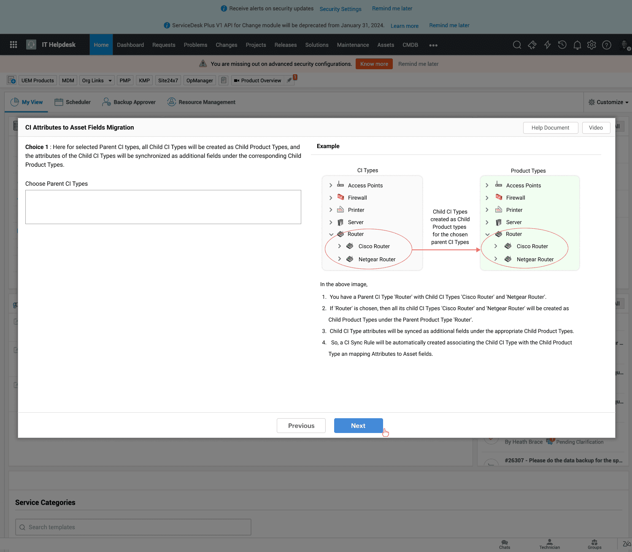Open the apps grid launcher icon
The image size is (632, 552).
click(x=14, y=45)
